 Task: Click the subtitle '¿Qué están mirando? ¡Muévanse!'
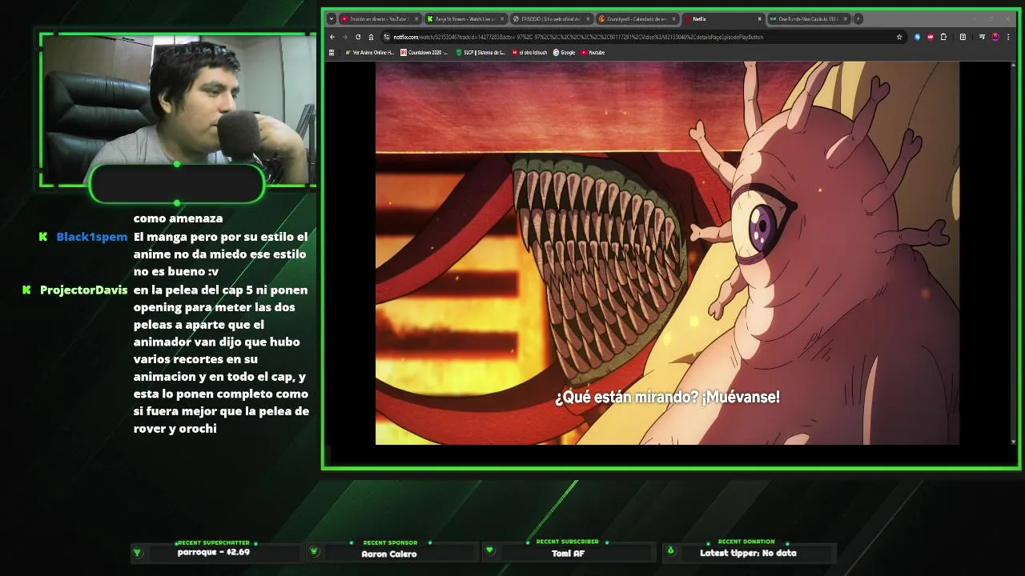(x=667, y=397)
